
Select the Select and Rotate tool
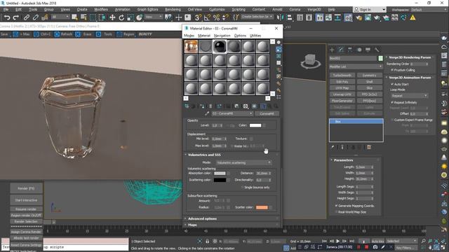(121, 17)
